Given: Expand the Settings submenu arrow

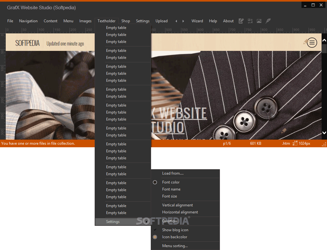Looking at the screenshot, I should coord(147,222).
